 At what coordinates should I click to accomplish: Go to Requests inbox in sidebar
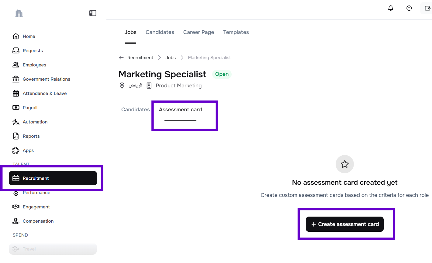(33, 51)
